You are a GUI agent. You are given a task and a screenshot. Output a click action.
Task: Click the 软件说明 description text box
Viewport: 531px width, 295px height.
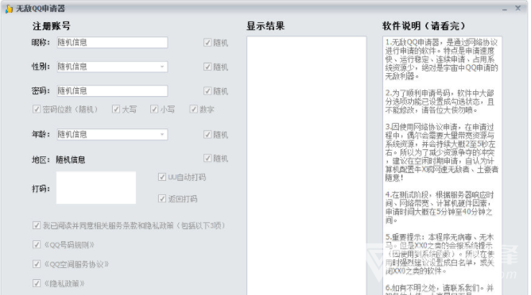point(442,166)
